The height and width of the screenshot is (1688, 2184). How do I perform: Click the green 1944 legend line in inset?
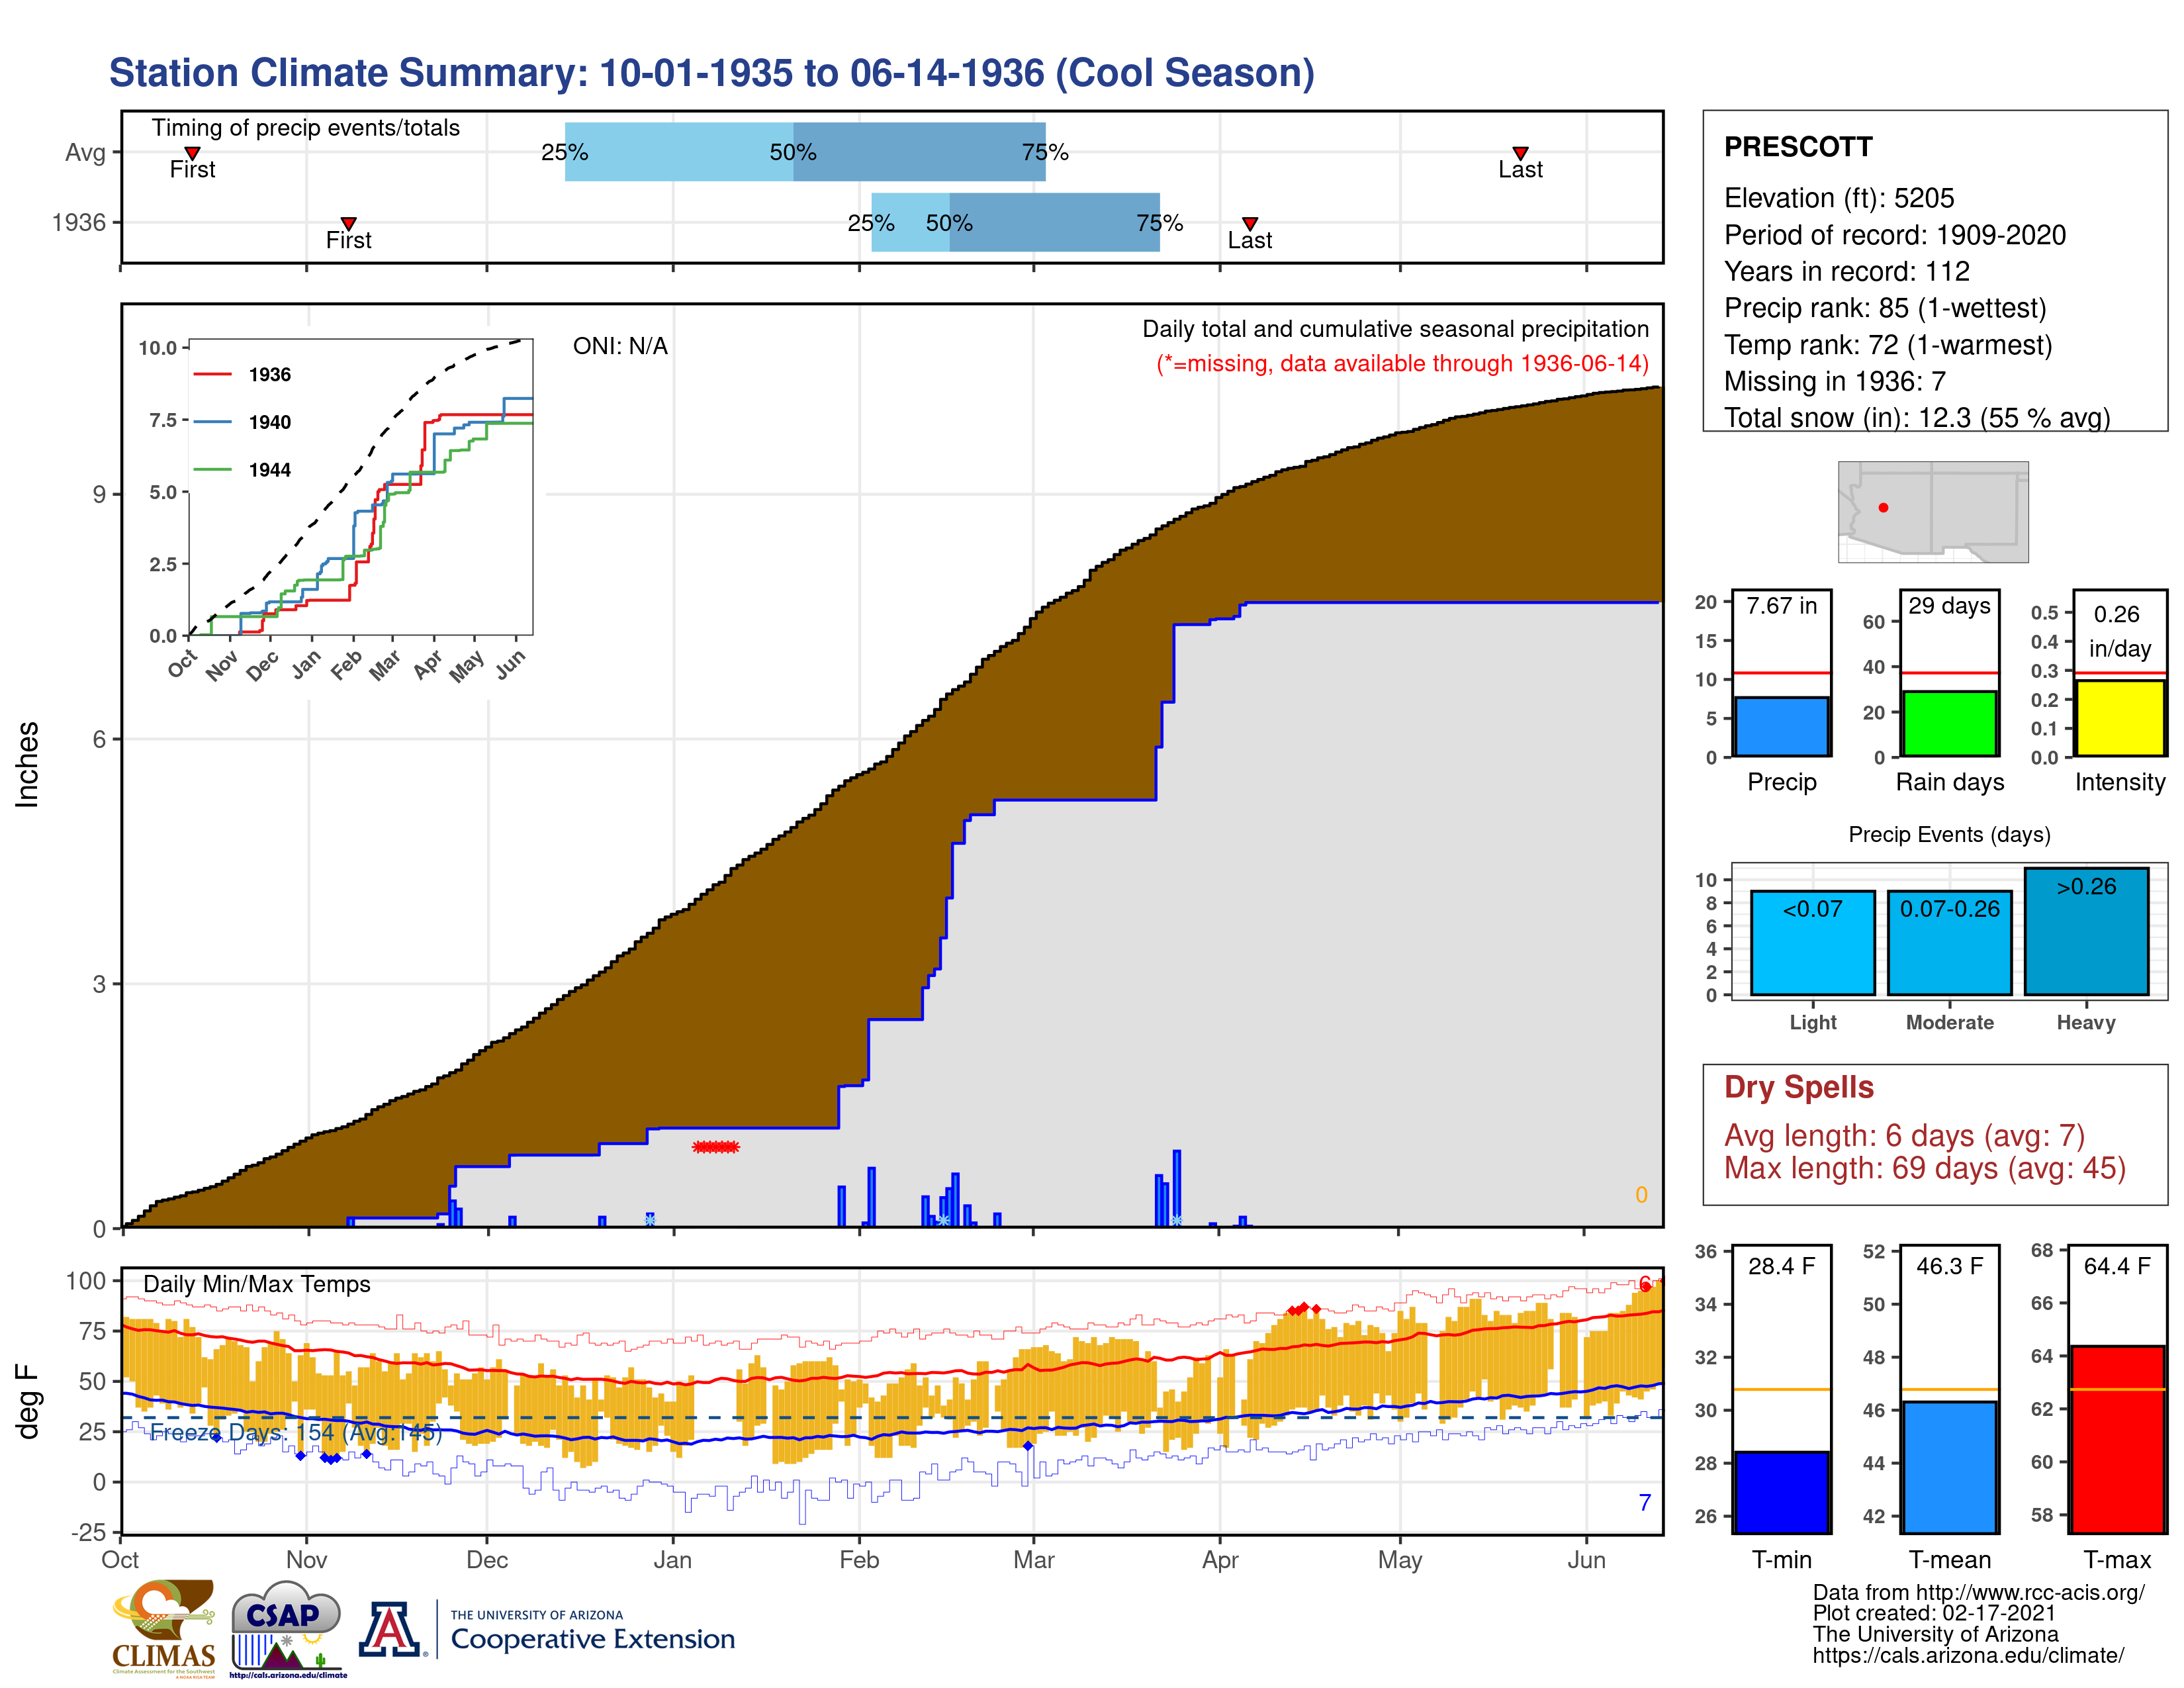(212, 469)
